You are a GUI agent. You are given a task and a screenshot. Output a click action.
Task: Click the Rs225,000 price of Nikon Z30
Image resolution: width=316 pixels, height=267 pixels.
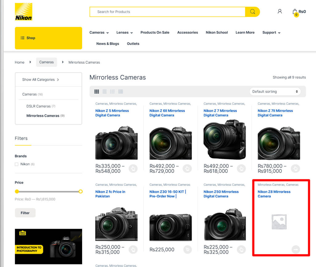pos(162,250)
